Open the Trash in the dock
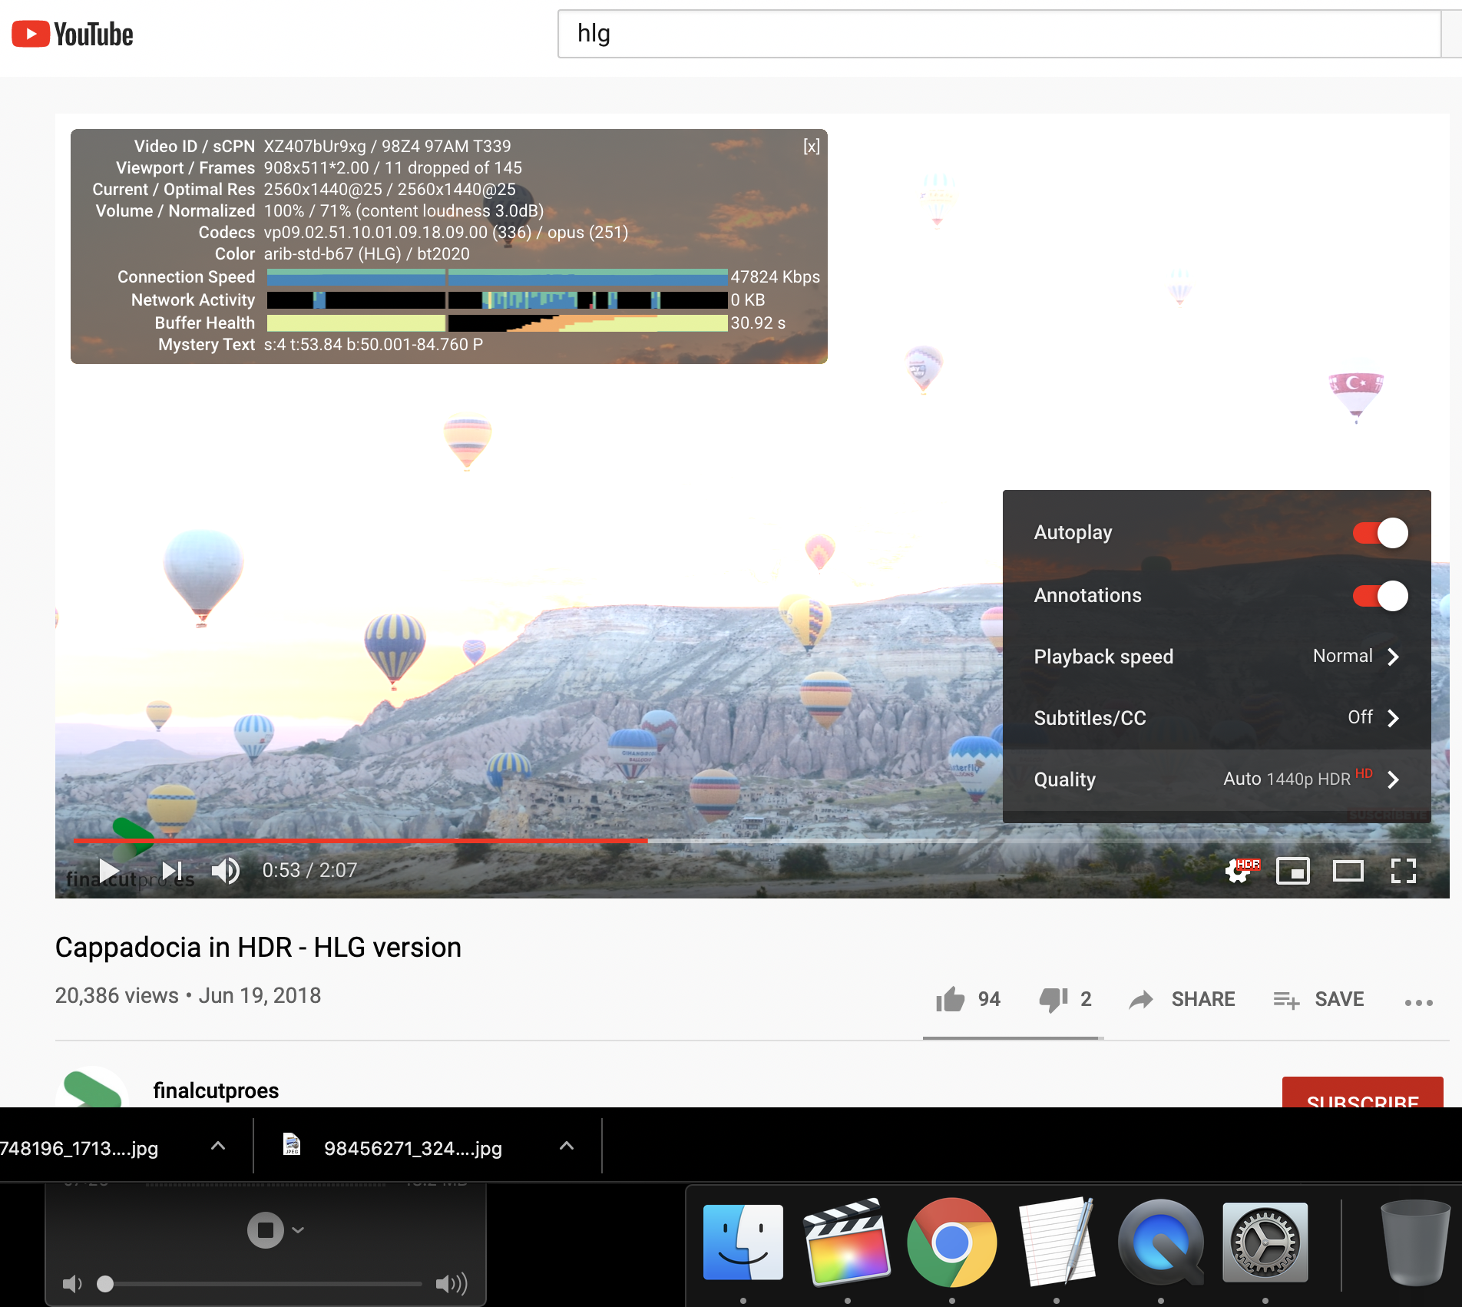This screenshot has height=1307, width=1462. click(1414, 1242)
